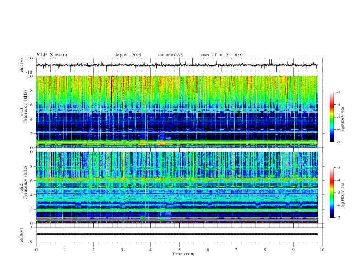Click the ch.1 spectrogram panel
This screenshot has height=280, width=363.
(x=176, y=112)
